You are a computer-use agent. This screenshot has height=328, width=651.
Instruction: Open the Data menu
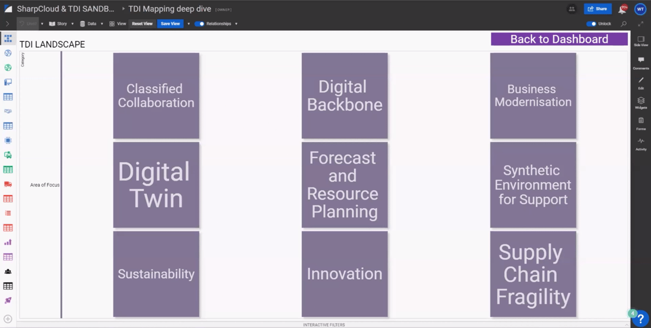tap(89, 24)
